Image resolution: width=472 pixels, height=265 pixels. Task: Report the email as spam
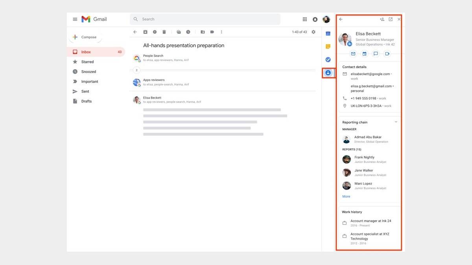(155, 32)
